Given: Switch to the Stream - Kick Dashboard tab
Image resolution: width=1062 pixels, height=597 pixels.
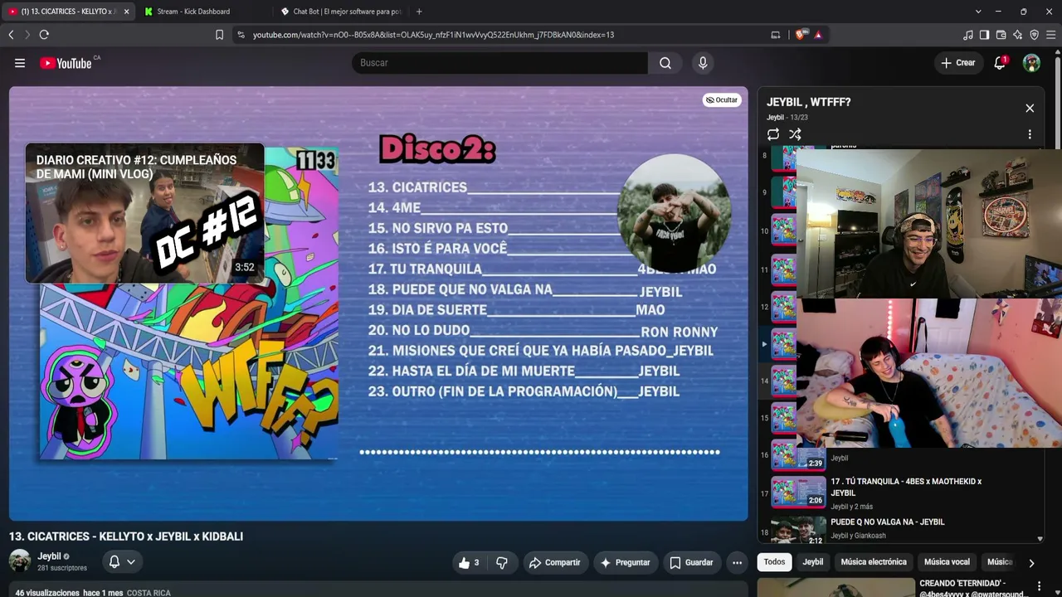Looking at the screenshot, I should coord(194,12).
